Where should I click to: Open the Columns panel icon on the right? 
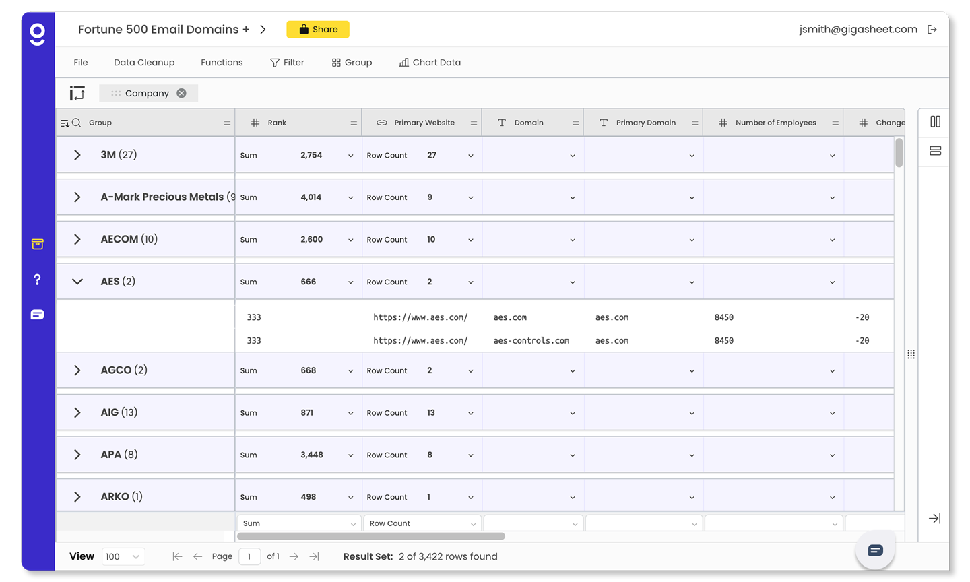coord(934,122)
